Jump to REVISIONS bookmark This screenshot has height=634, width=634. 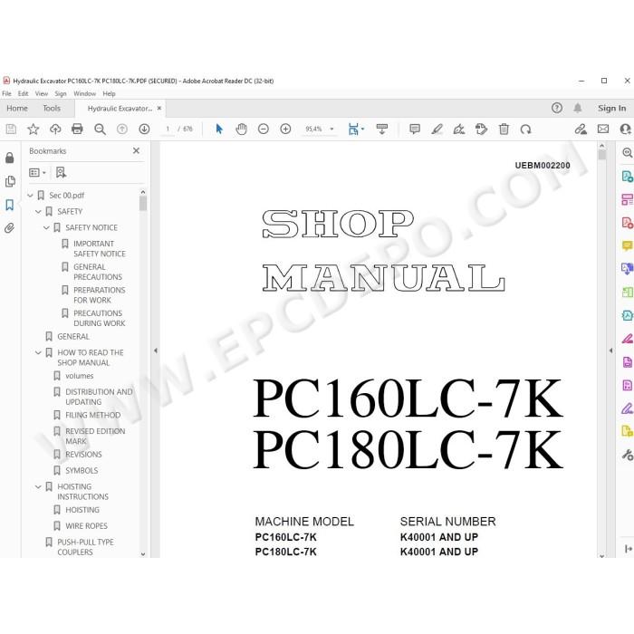tap(83, 454)
